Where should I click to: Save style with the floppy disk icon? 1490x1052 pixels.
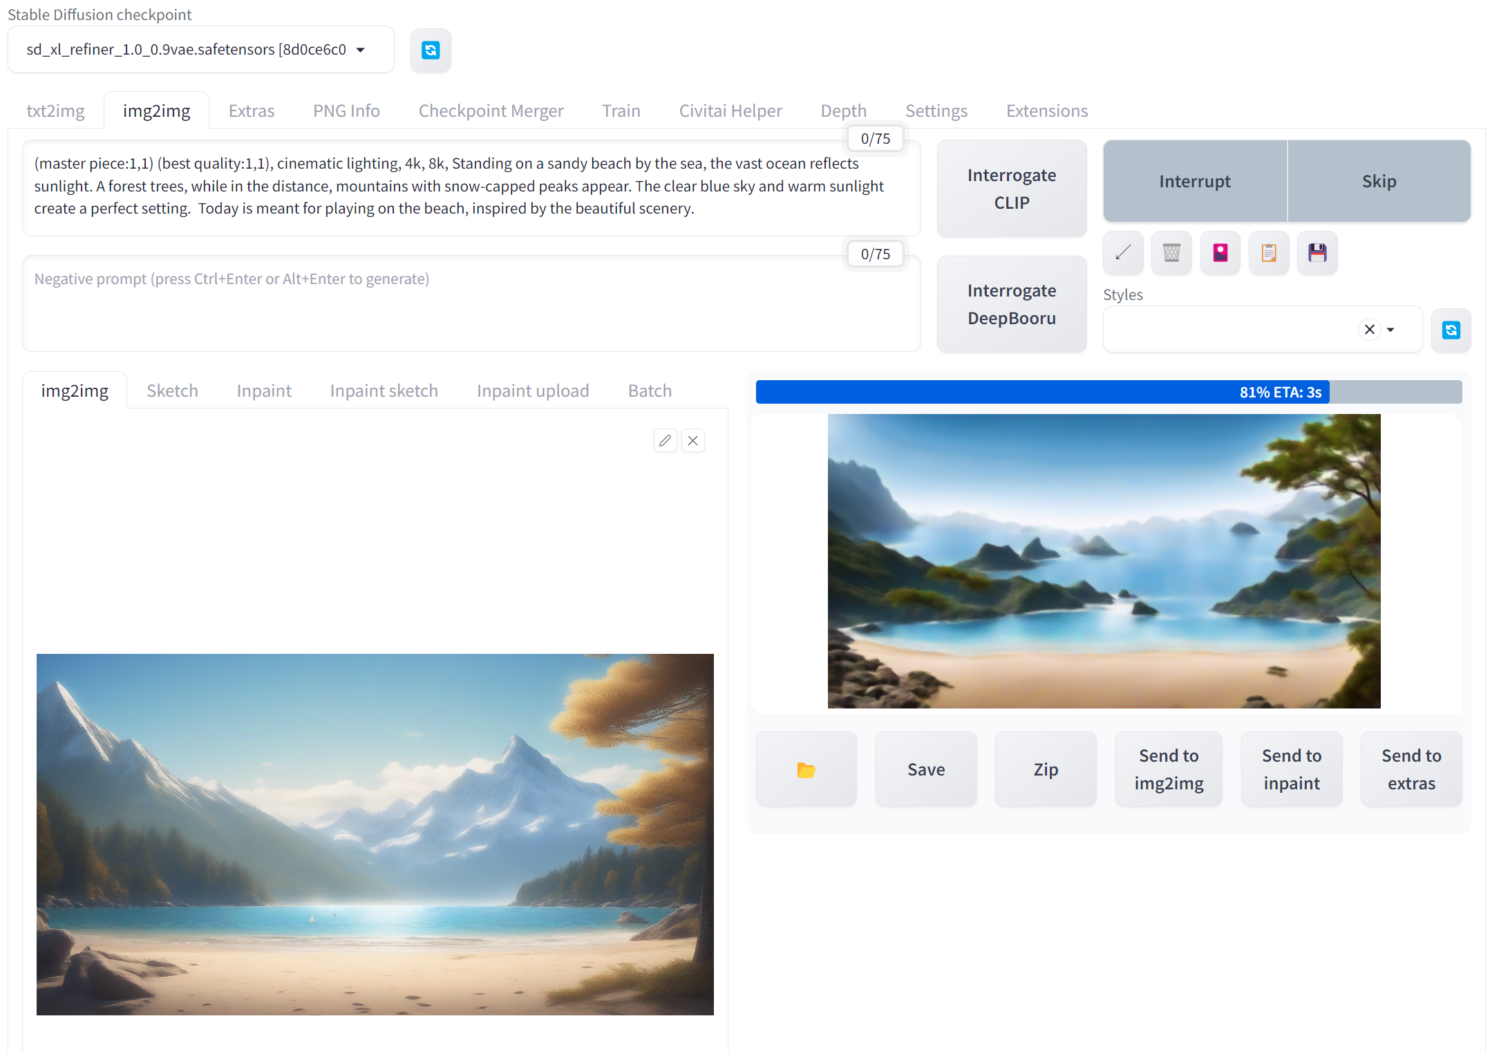click(x=1317, y=253)
